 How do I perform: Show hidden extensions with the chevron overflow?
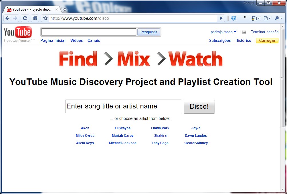point(246,17)
